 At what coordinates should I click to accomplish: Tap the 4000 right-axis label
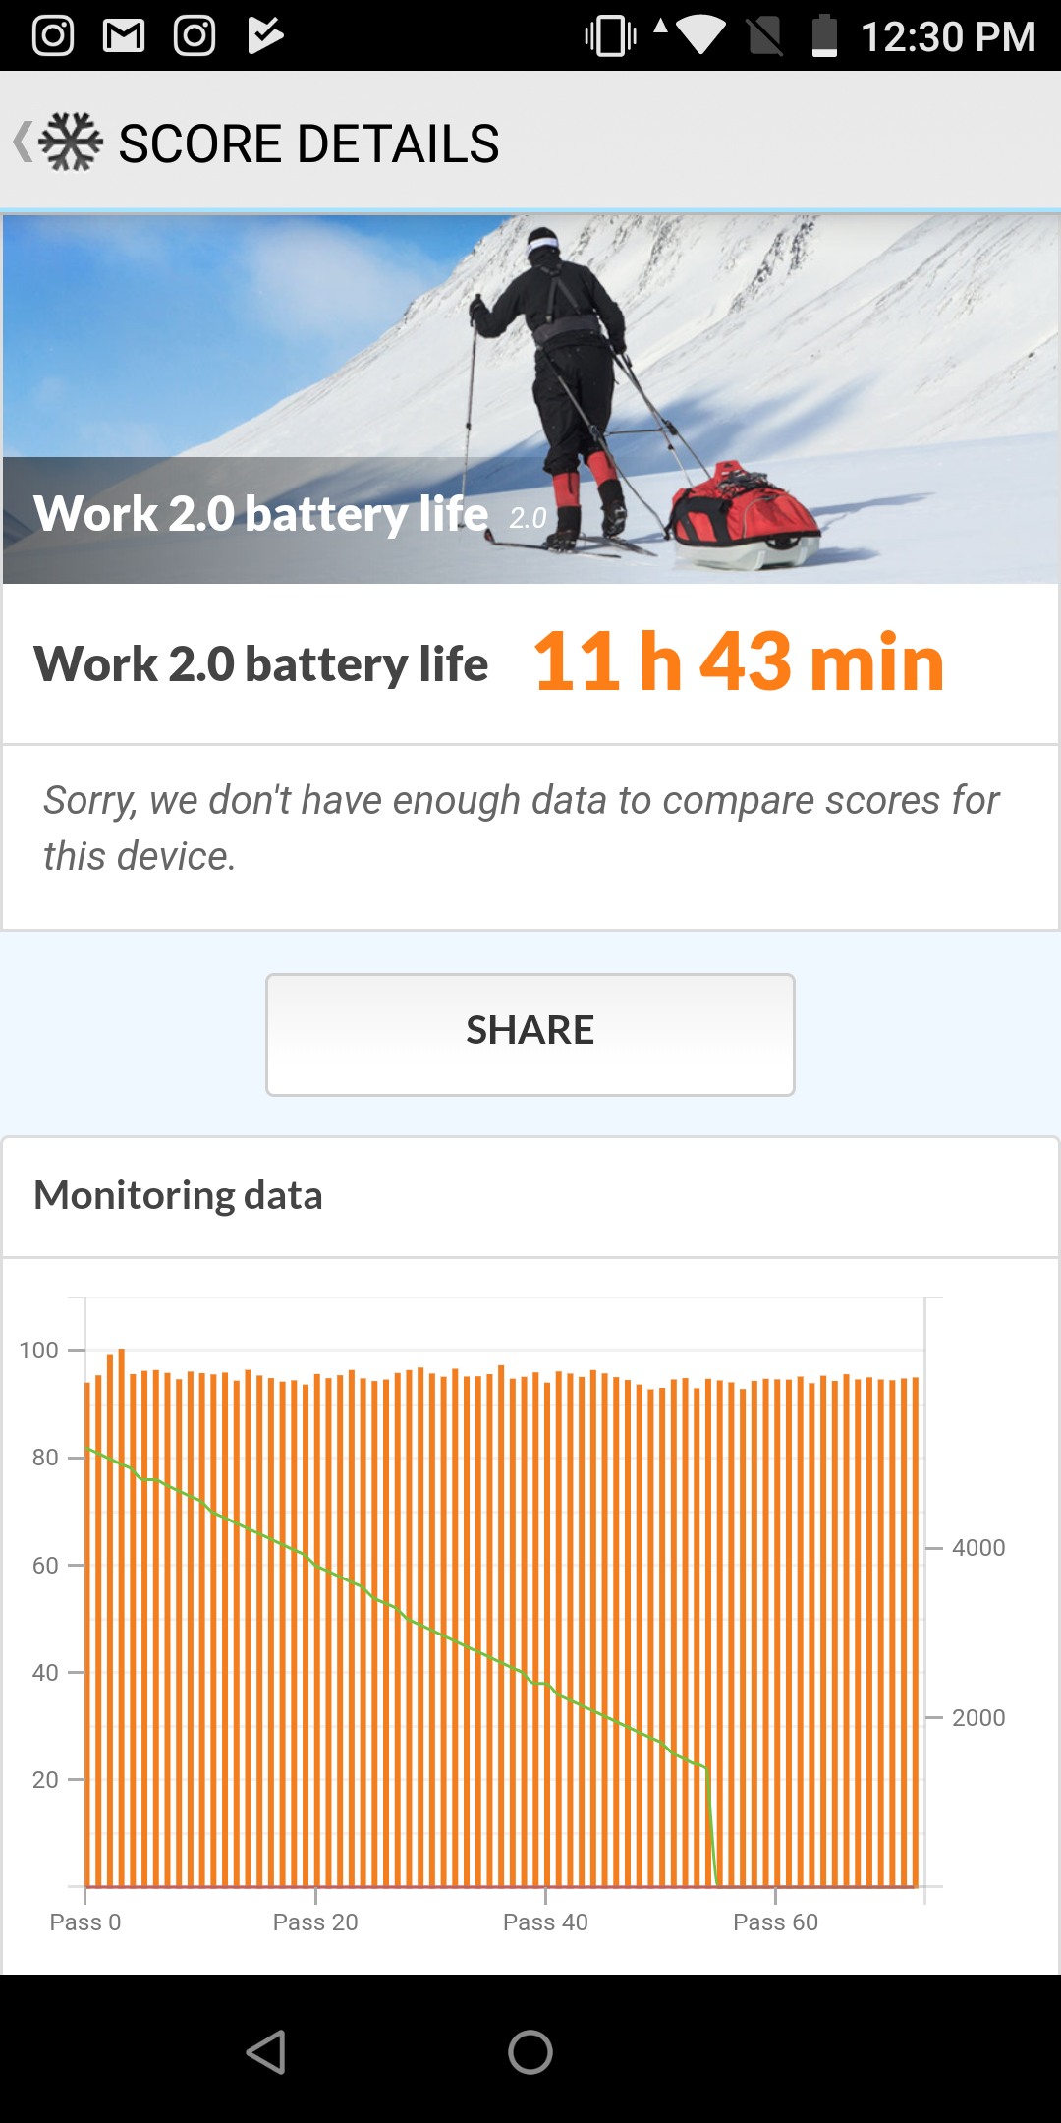977,1548
